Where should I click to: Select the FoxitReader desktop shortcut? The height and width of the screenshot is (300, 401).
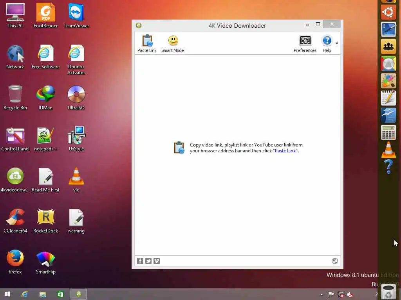click(x=45, y=15)
